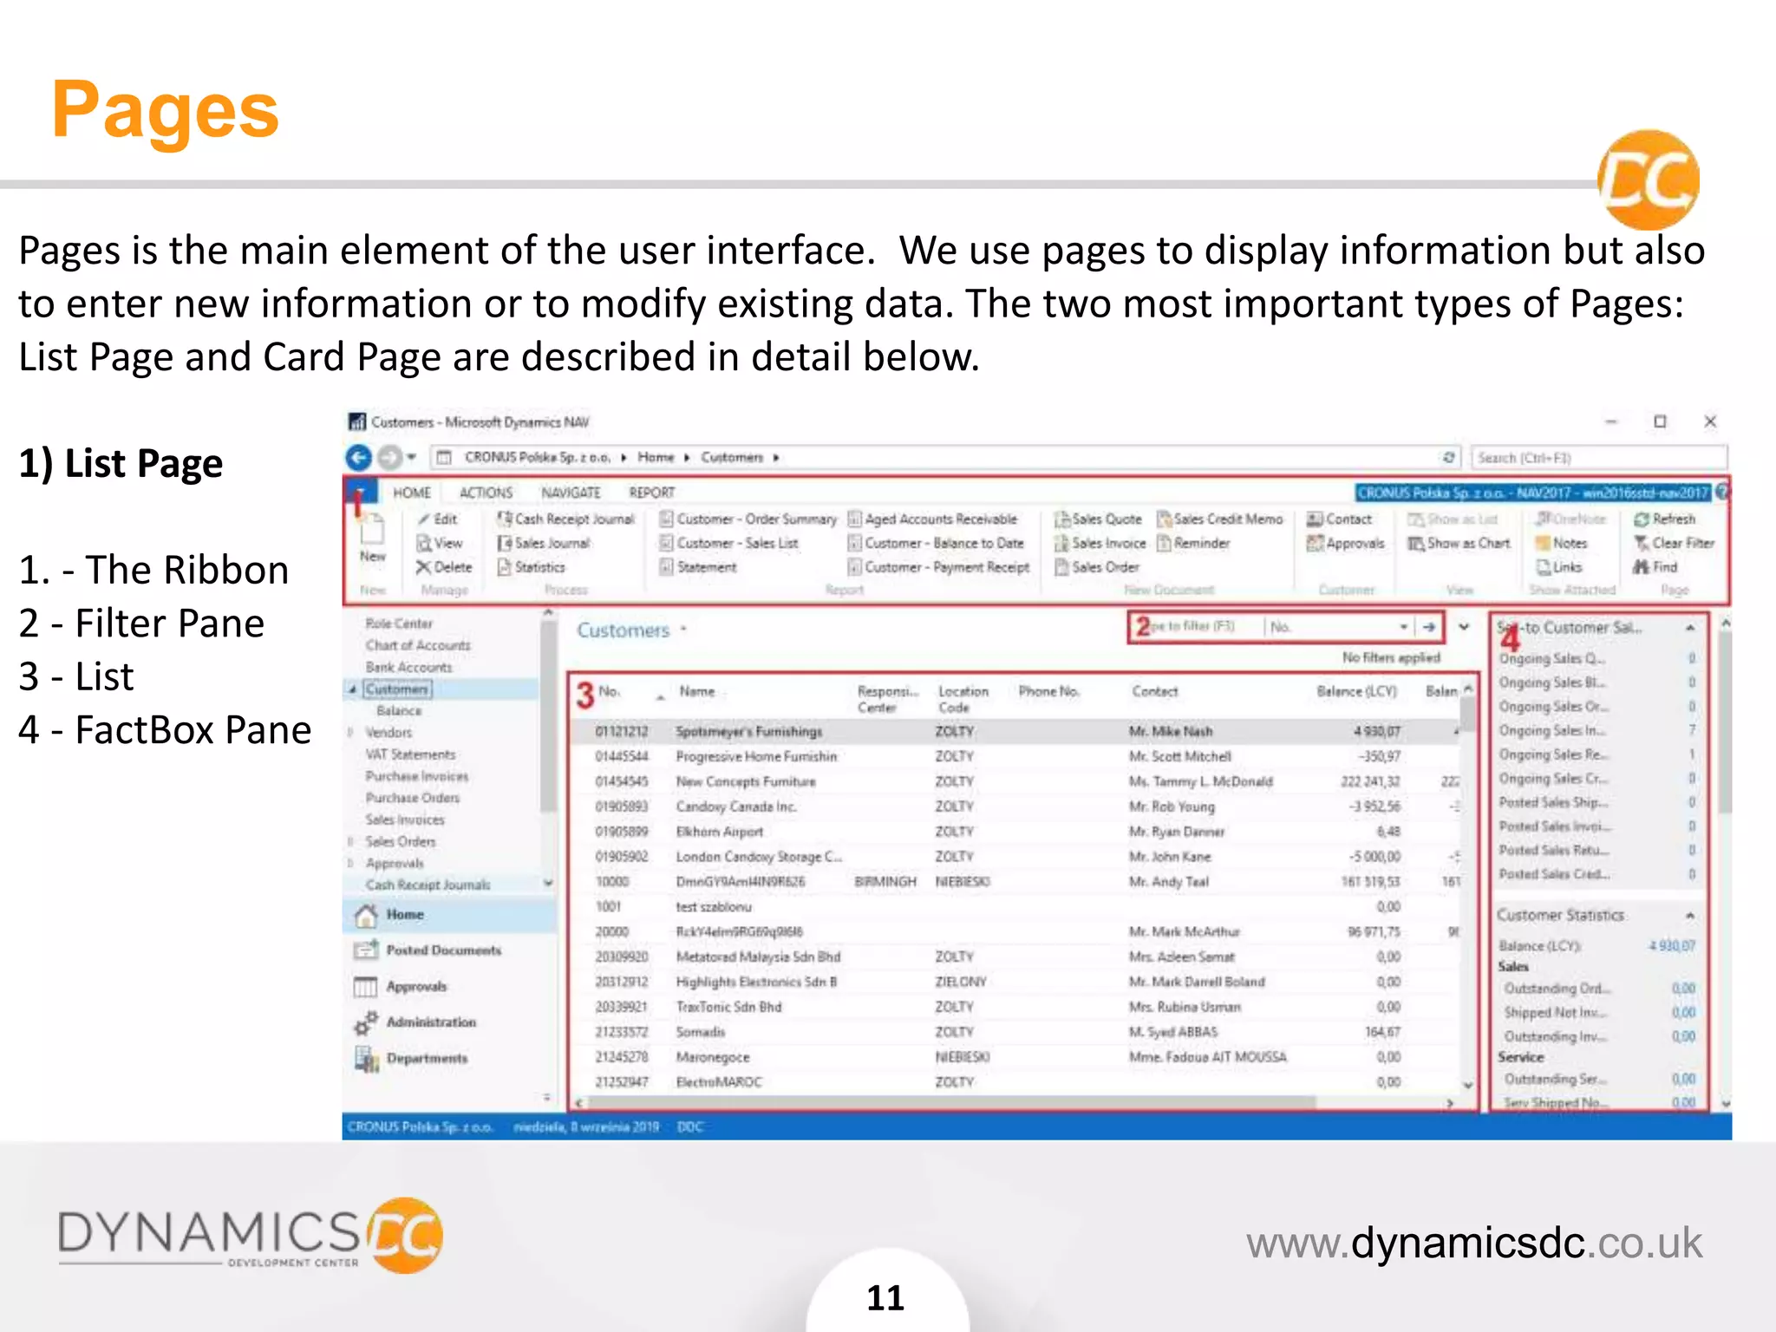Click Delete in the ribbon

click(443, 567)
